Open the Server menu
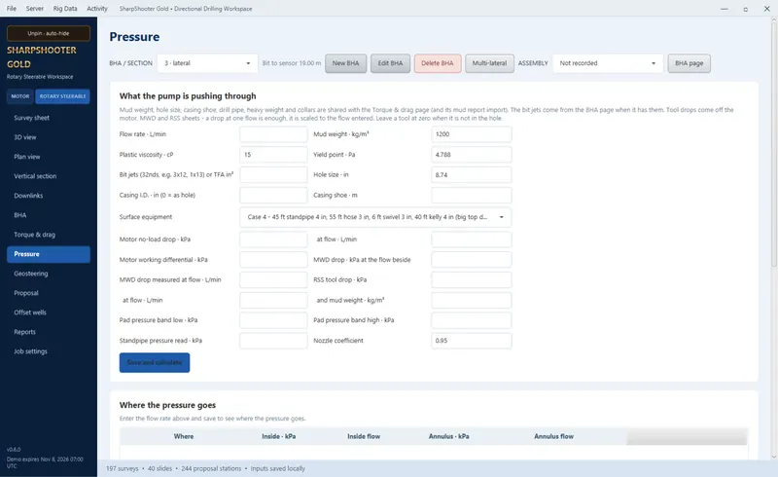Viewport: 778px width, 477px height. [35, 9]
